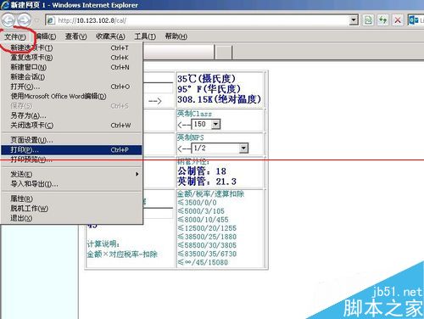Click the ≤∞/45/15080 tax row
424x319 pixels.
tap(203, 262)
